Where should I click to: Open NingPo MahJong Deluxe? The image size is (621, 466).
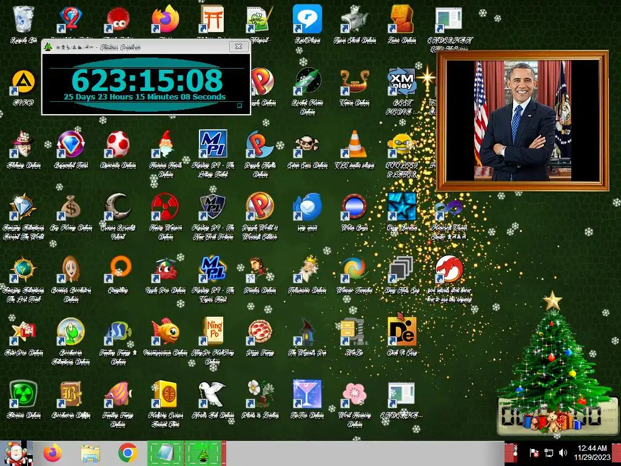point(213,332)
